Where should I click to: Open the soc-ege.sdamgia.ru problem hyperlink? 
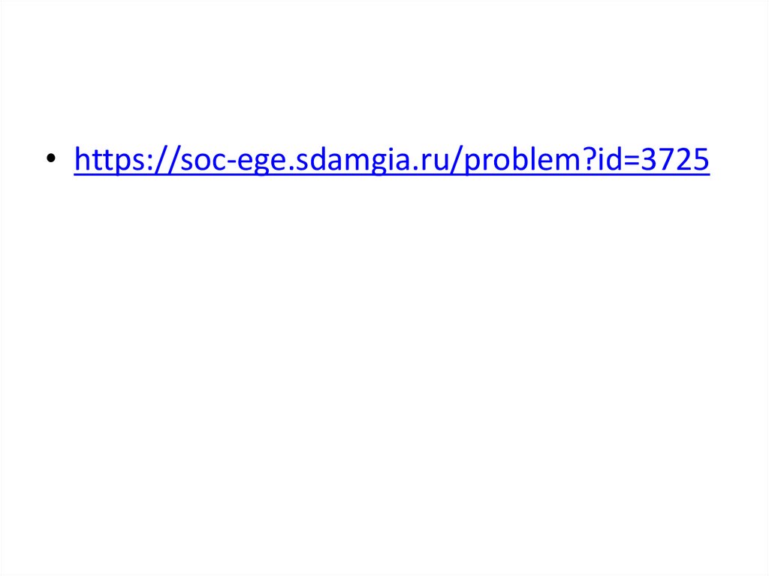(391, 160)
